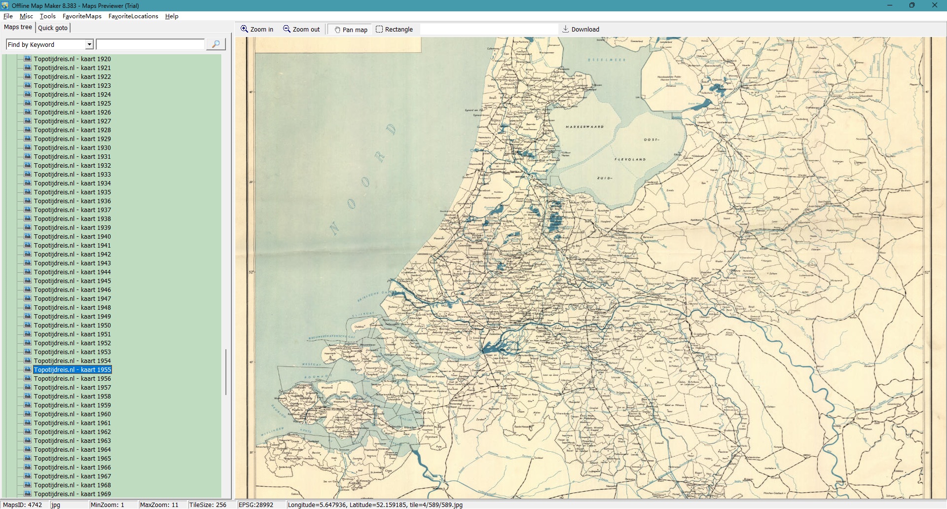Image resolution: width=947 pixels, height=509 pixels.
Task: Select the Pan map hand tool
Action: pos(337,30)
